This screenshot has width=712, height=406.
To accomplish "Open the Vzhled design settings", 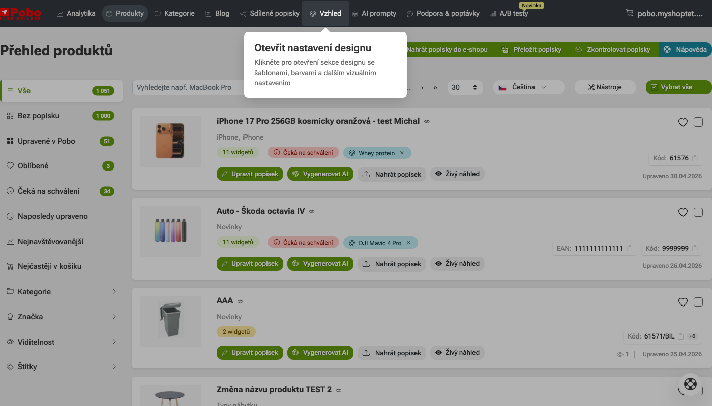I will [x=325, y=14].
